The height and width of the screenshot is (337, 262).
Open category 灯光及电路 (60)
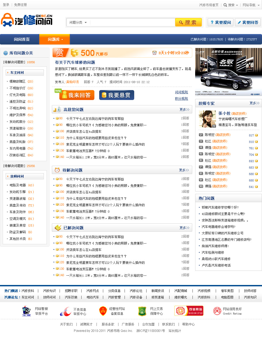point(21,95)
